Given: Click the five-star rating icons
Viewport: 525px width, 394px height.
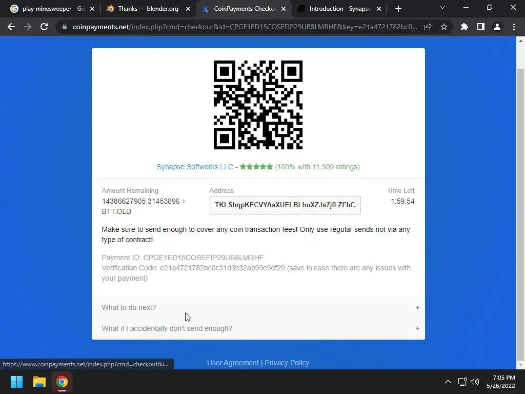Looking at the screenshot, I should 256,167.
